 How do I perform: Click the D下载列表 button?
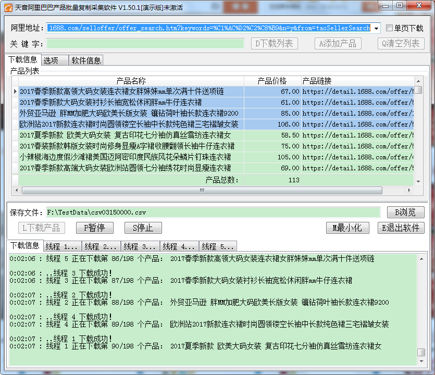pyautogui.click(x=275, y=44)
